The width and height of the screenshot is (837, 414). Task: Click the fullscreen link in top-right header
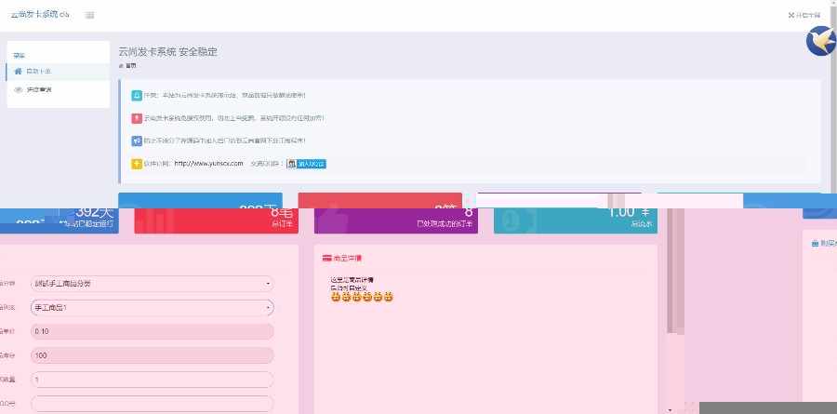pos(804,15)
